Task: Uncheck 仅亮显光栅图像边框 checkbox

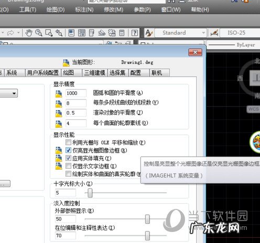Action: coord(68,150)
